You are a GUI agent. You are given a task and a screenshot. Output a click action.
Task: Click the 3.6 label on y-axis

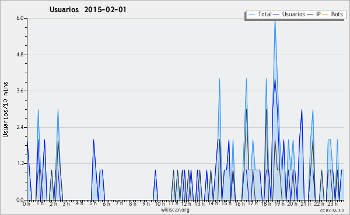(x=20, y=91)
